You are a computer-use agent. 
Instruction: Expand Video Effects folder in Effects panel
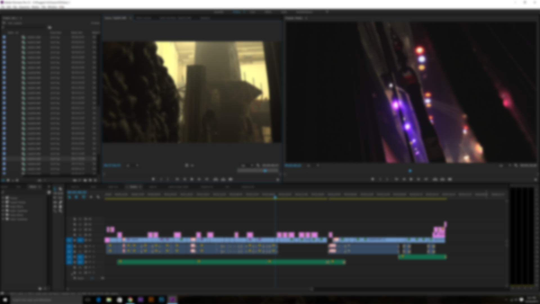[x=3, y=215]
